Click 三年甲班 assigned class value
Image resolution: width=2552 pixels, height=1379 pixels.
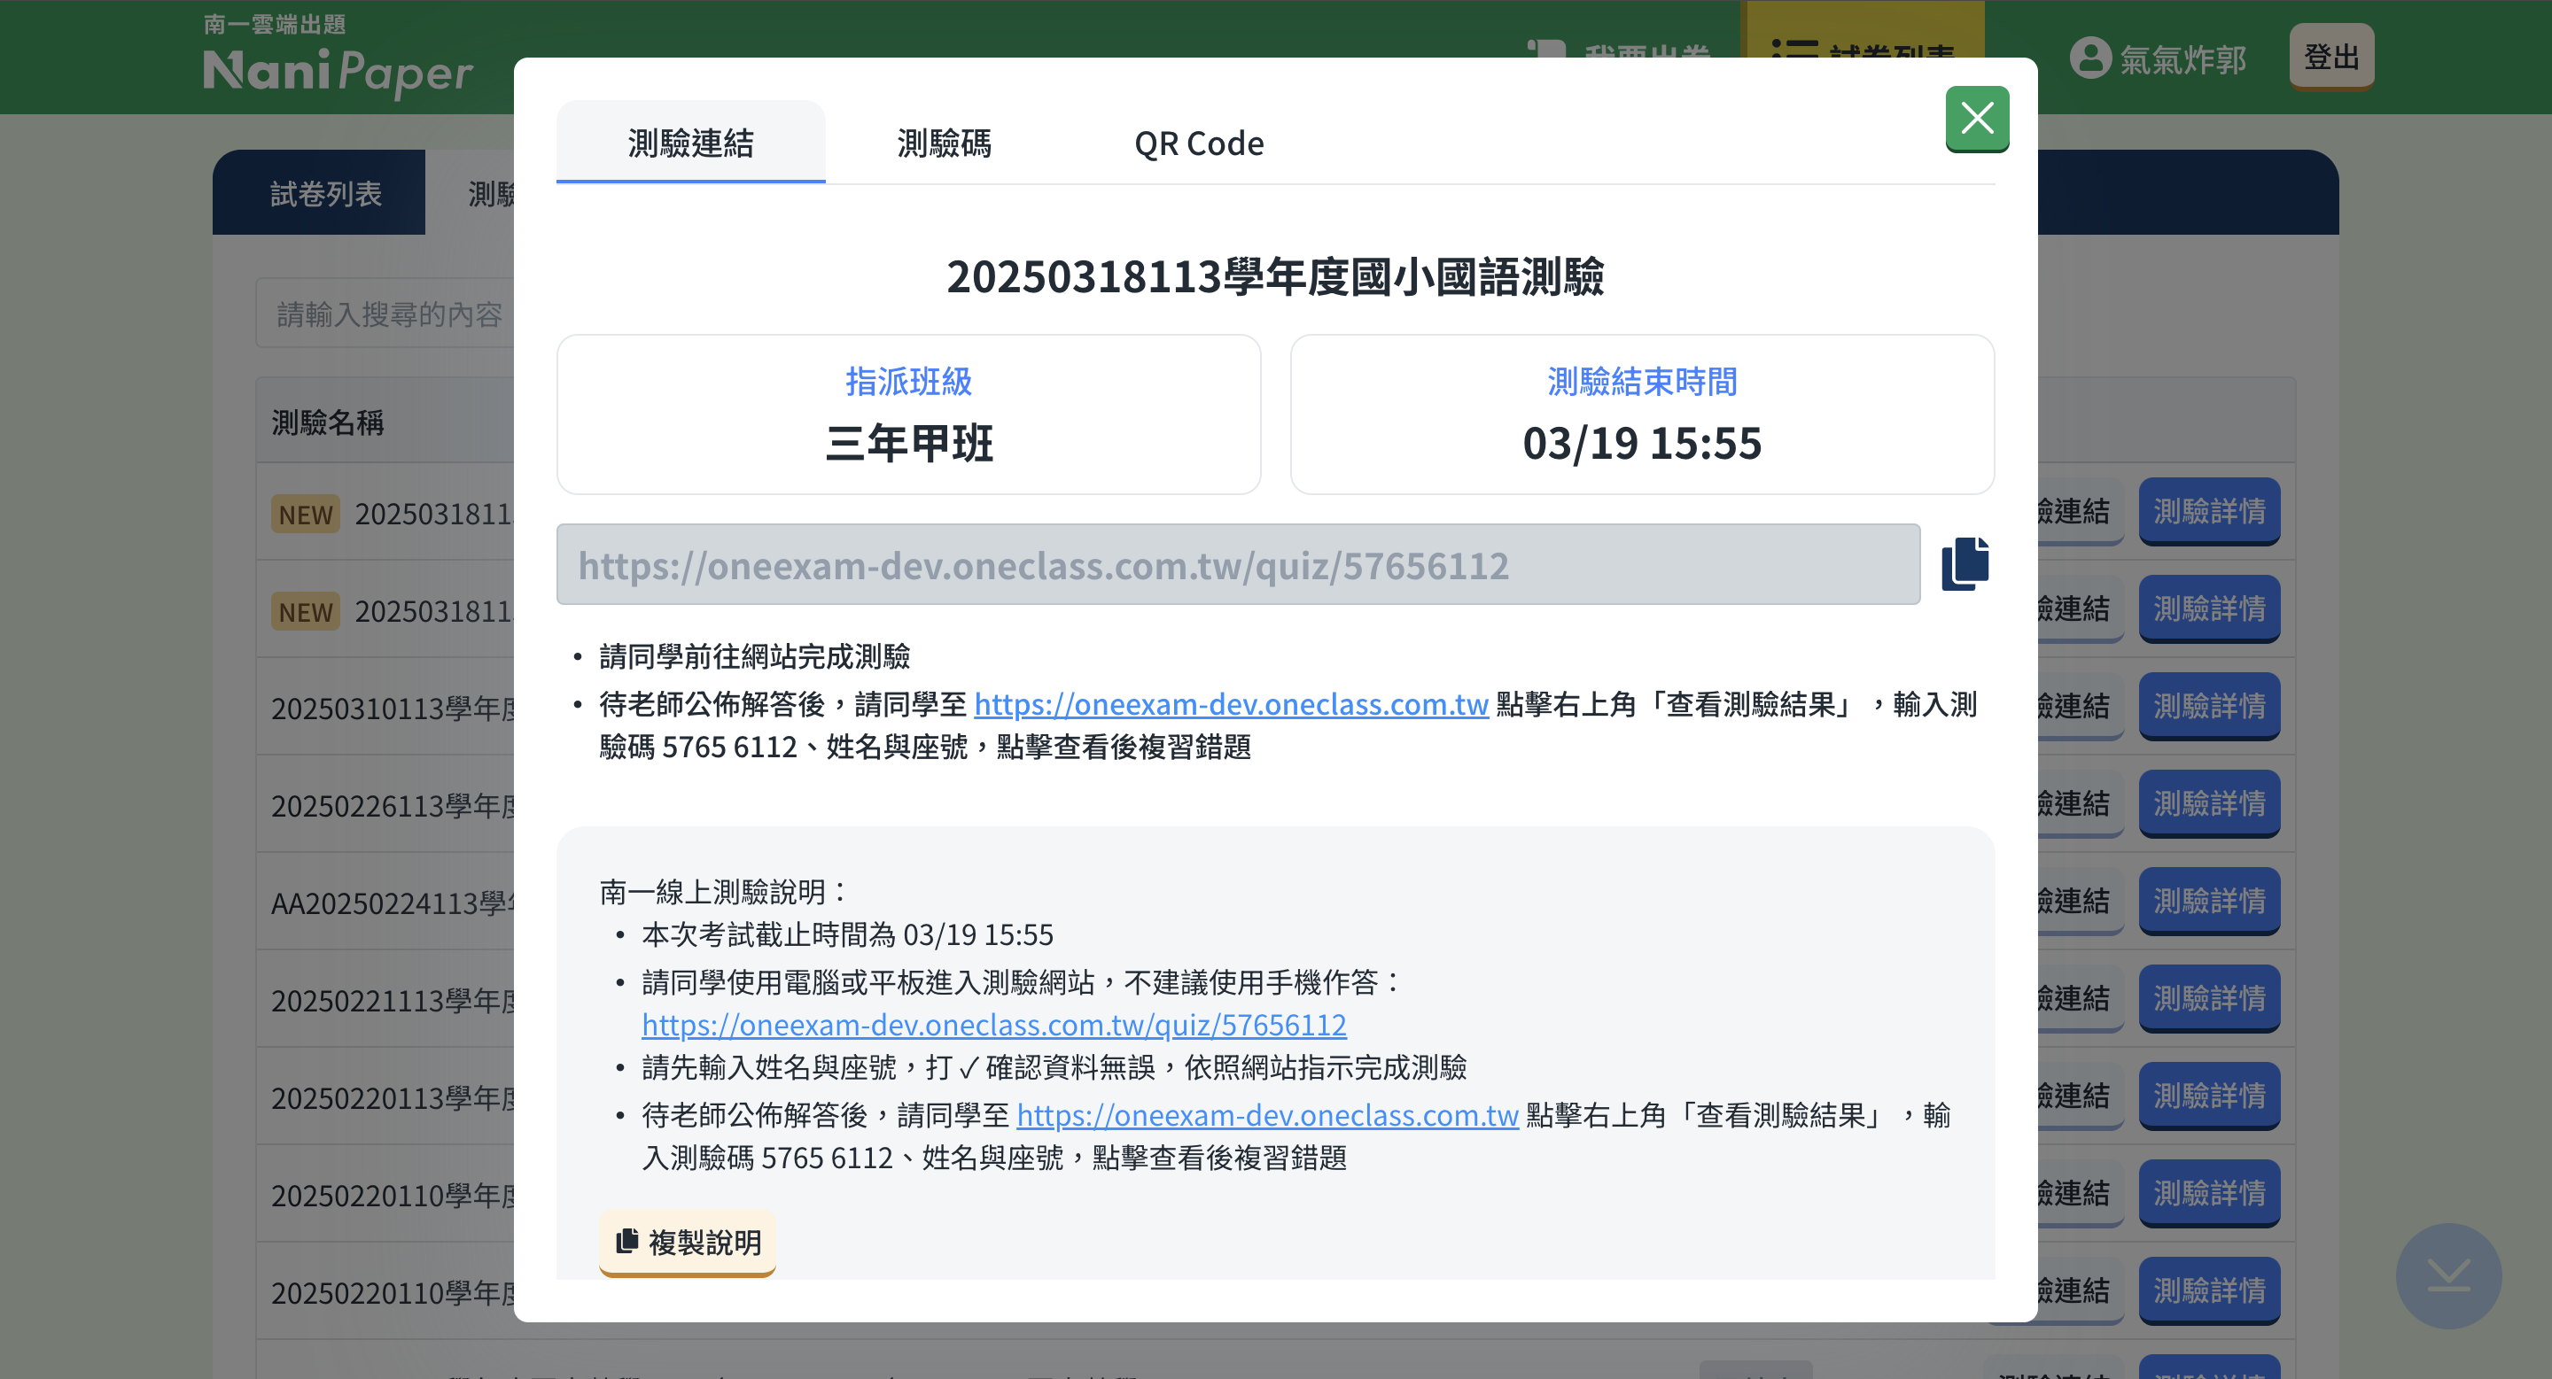(908, 443)
